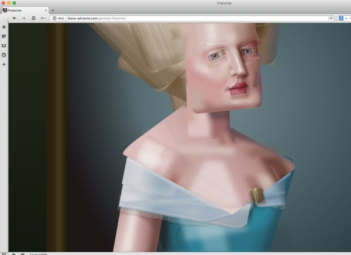This screenshot has height=255, width=351.
Task: Click the icon in the bottom-left status bar corner
Action: (4, 253)
